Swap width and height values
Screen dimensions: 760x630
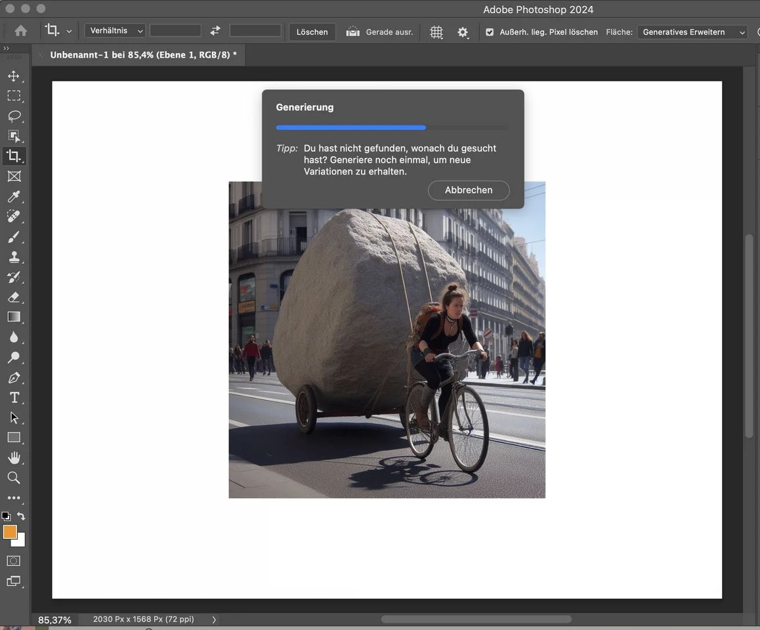tap(215, 31)
